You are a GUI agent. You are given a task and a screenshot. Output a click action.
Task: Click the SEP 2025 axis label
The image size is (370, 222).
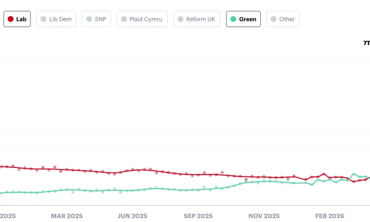[198, 216]
